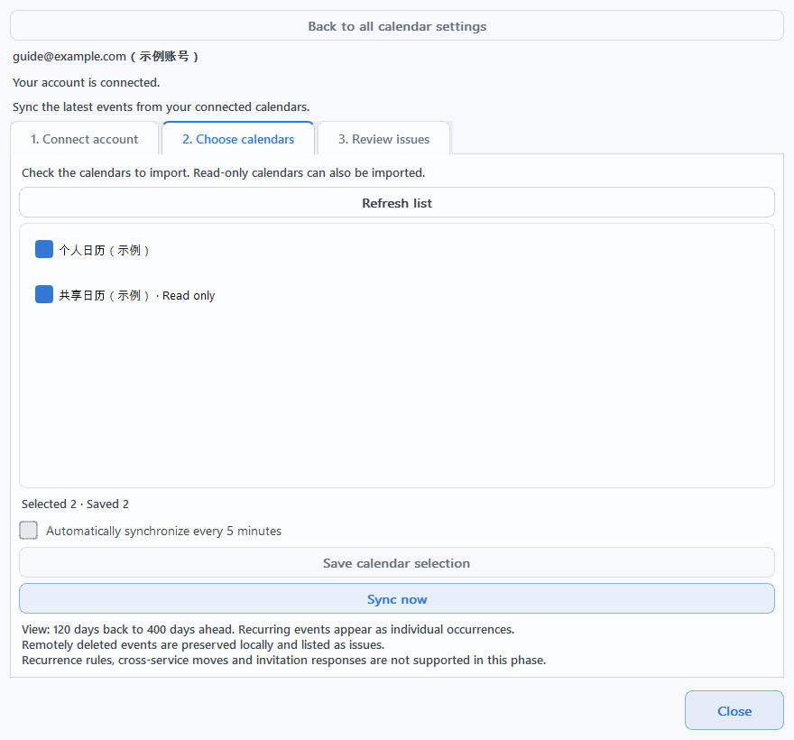Uncheck the 个人日历（示例）calendar checkbox

[x=44, y=249]
